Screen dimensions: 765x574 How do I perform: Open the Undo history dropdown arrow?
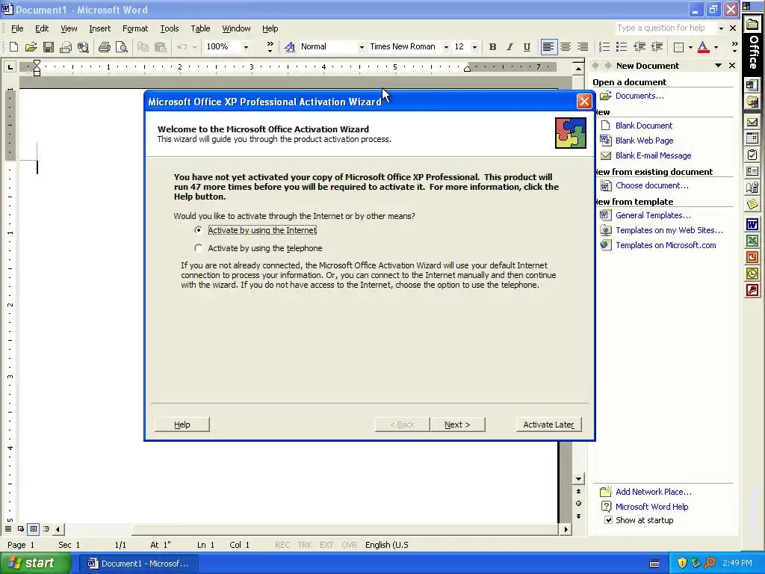point(194,47)
